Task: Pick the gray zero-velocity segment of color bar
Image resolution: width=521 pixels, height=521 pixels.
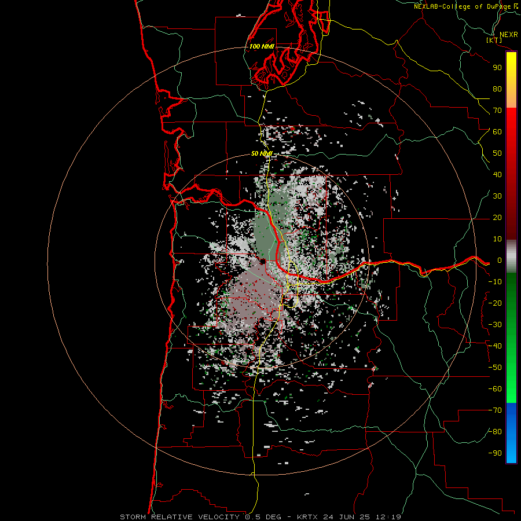Action: point(511,256)
